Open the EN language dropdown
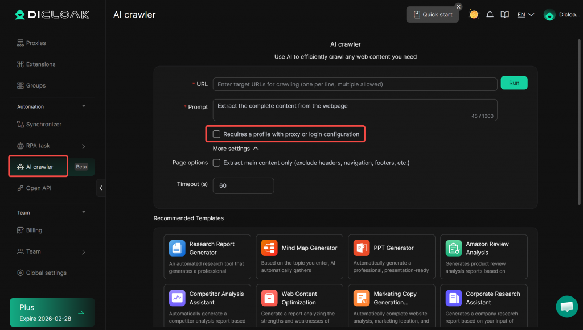Screen dimensions: 583x330 [x=525, y=15]
